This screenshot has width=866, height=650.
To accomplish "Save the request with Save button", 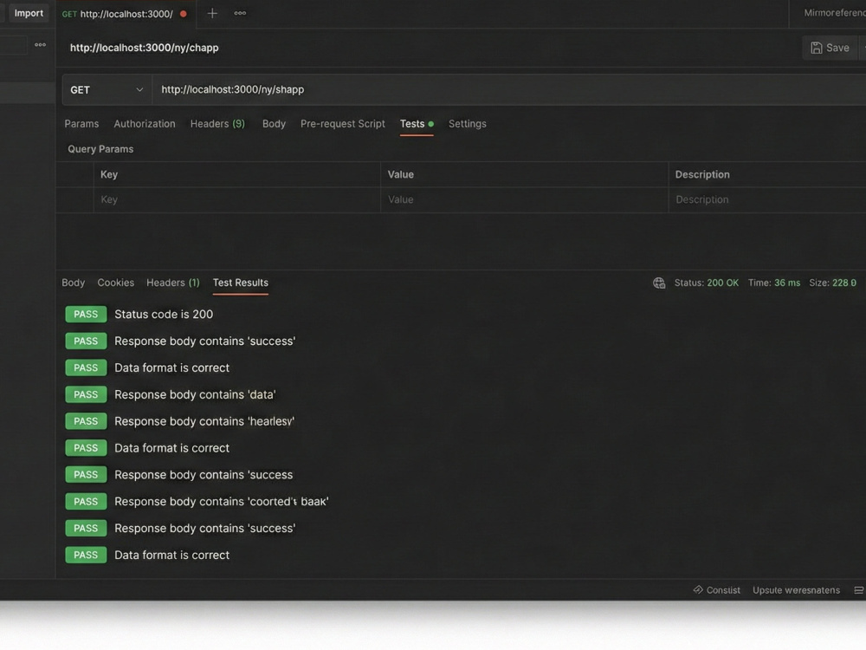I will coord(830,48).
